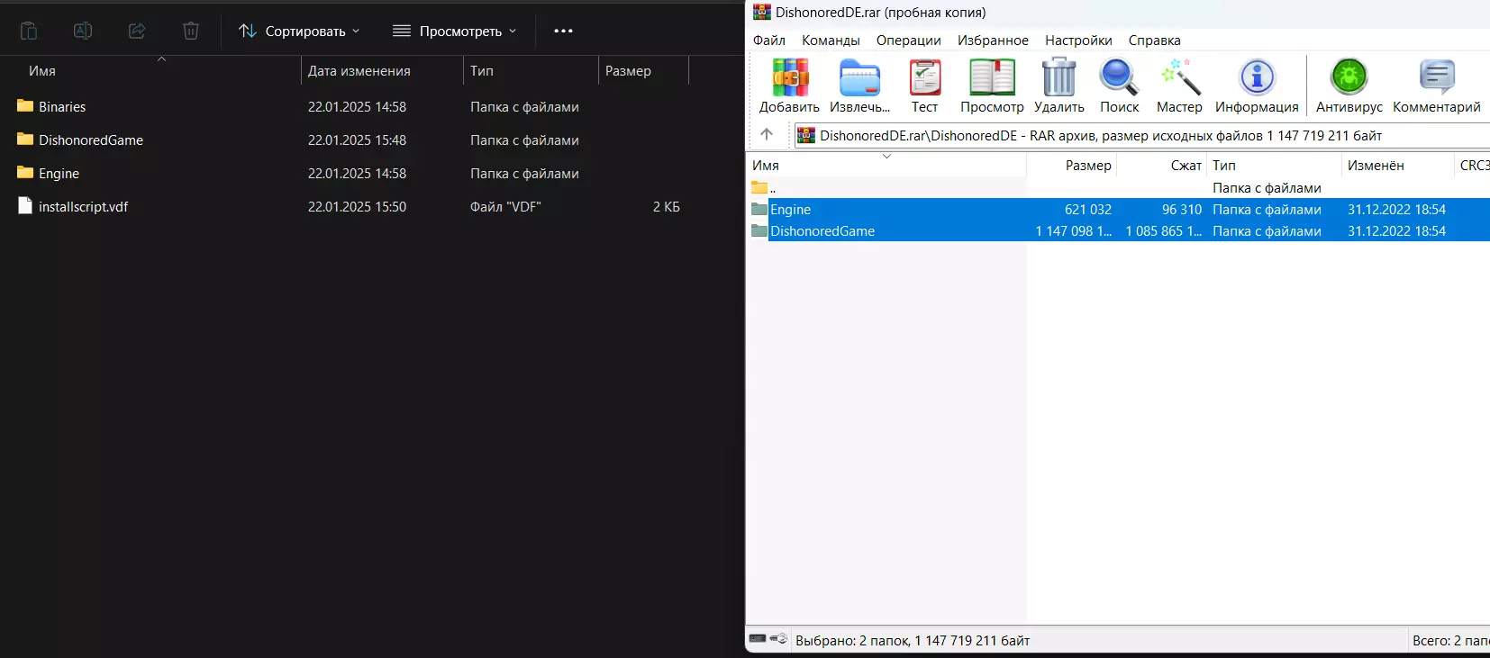The image size is (1490, 658).
Task: Click the disk drive icon in WinRAR status bar
Action: pos(758,639)
